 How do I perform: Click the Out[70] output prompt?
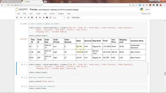coord(24,39)
